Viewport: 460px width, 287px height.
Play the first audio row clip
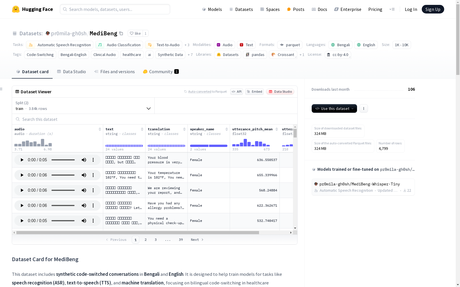click(x=22, y=160)
